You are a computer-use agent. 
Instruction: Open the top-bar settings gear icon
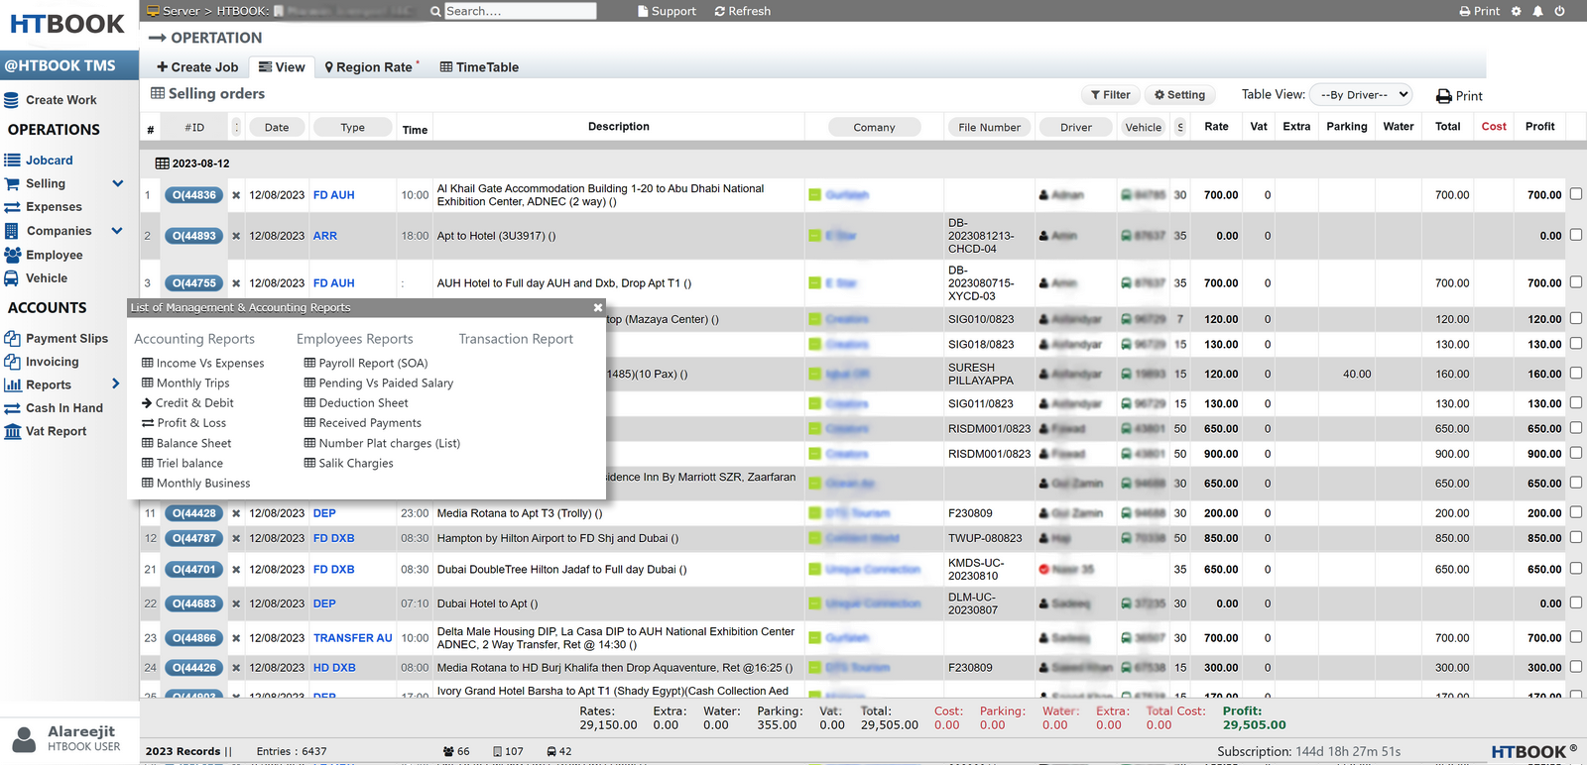pyautogui.click(x=1516, y=11)
